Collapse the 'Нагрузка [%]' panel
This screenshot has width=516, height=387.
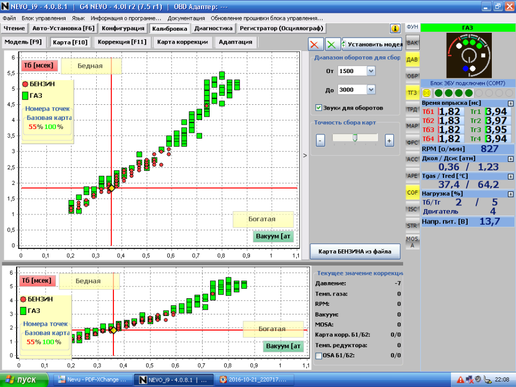510,193
